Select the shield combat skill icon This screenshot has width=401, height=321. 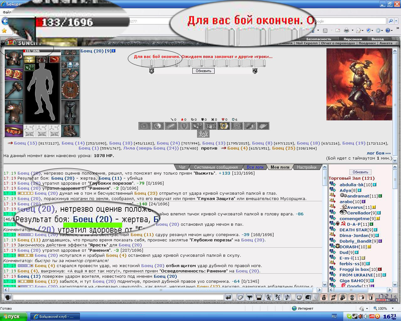click(184, 126)
